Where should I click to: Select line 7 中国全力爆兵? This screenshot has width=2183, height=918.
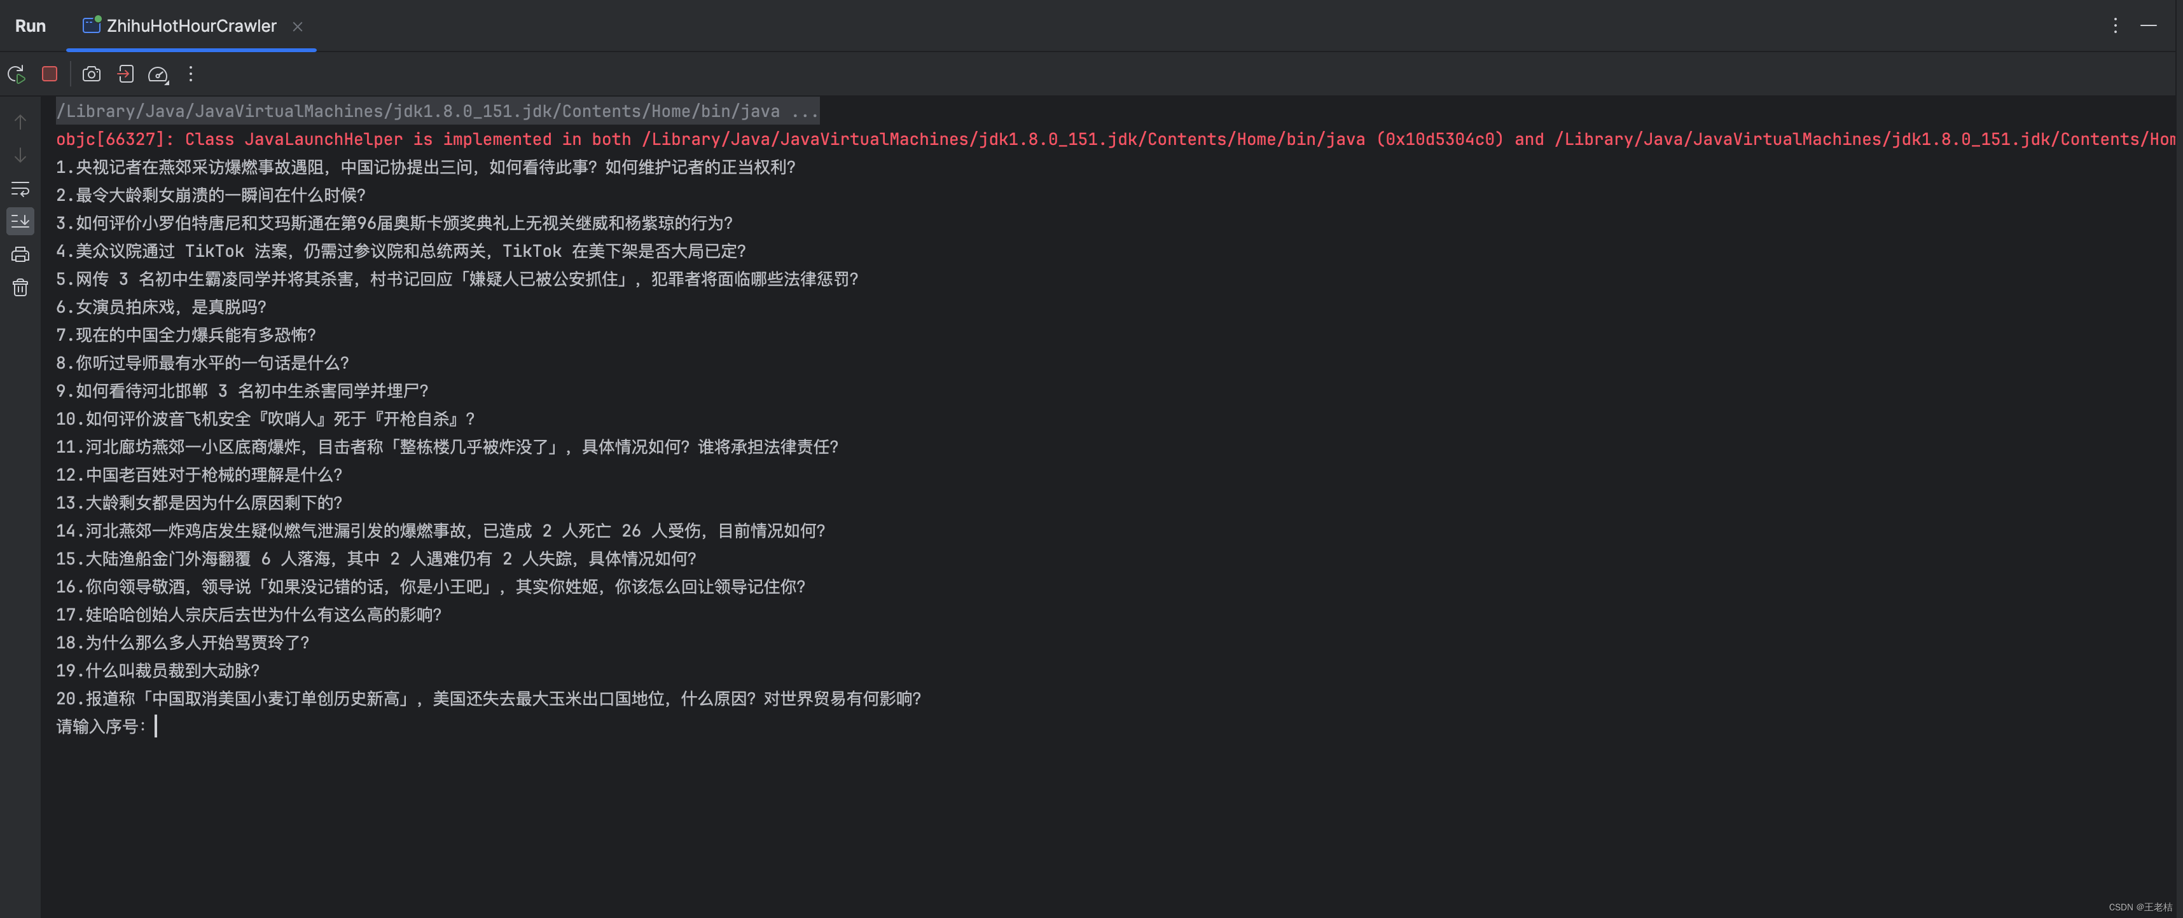tap(186, 334)
